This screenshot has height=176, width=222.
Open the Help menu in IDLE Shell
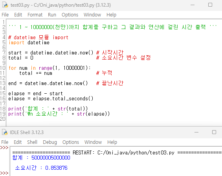coord(112,142)
